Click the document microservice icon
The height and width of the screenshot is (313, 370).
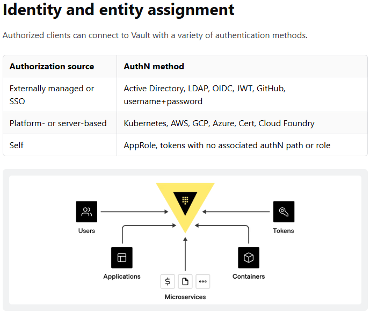[x=185, y=281]
